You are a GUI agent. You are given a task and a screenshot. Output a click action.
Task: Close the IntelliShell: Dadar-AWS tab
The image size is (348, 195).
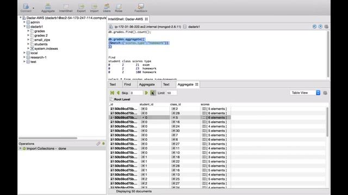146,19
